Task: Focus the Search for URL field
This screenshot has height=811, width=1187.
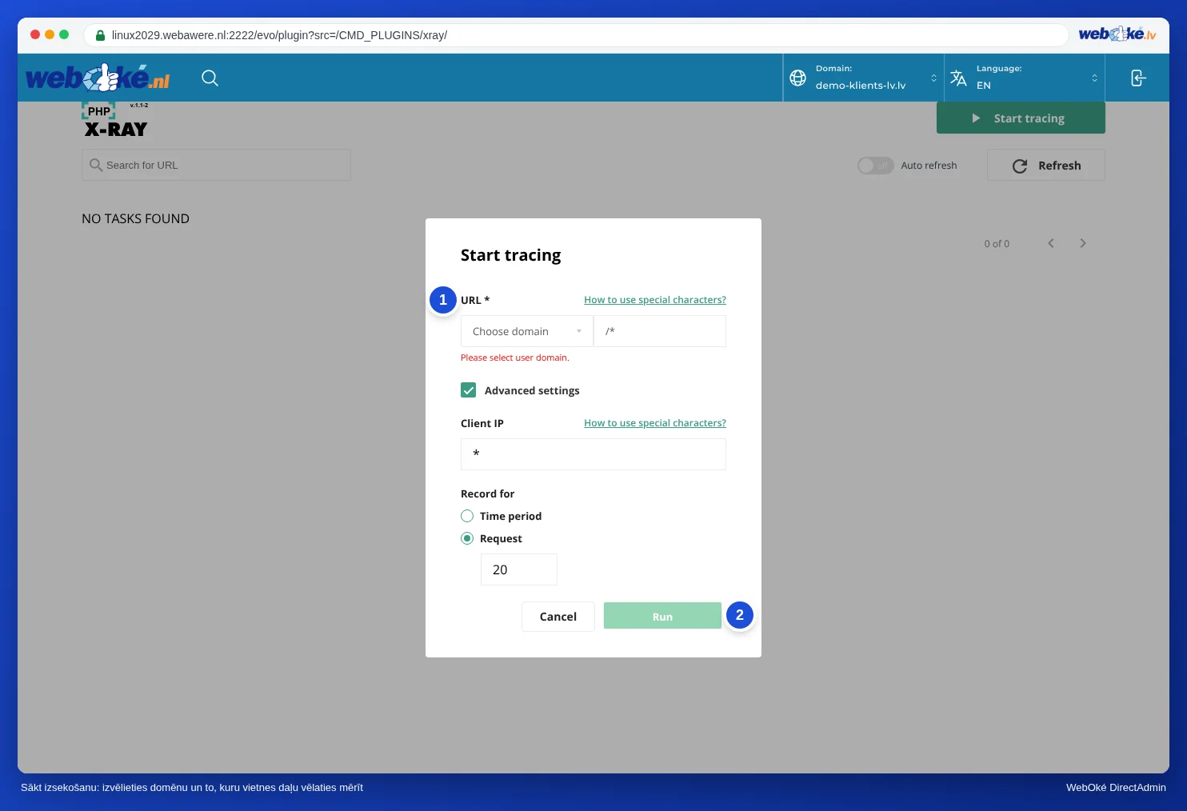Action: [216, 165]
